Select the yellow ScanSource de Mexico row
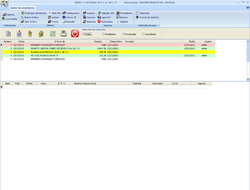This screenshot has width=250, height=190. click(49, 52)
